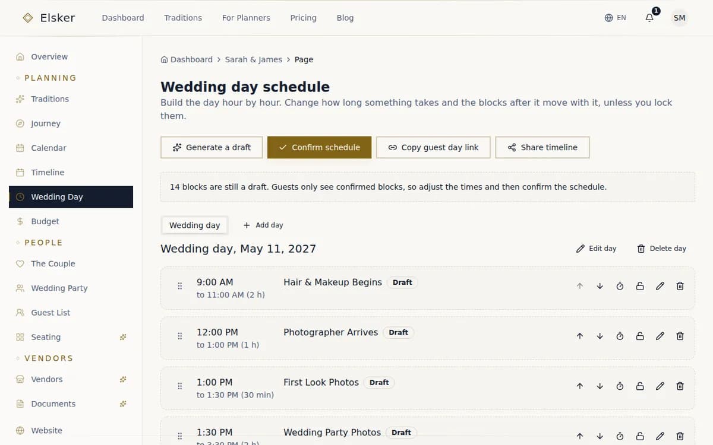Grab the drag handle of Hair & Makeup Begins

(179, 286)
